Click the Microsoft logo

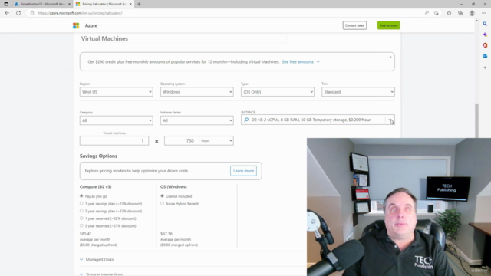click(76, 25)
